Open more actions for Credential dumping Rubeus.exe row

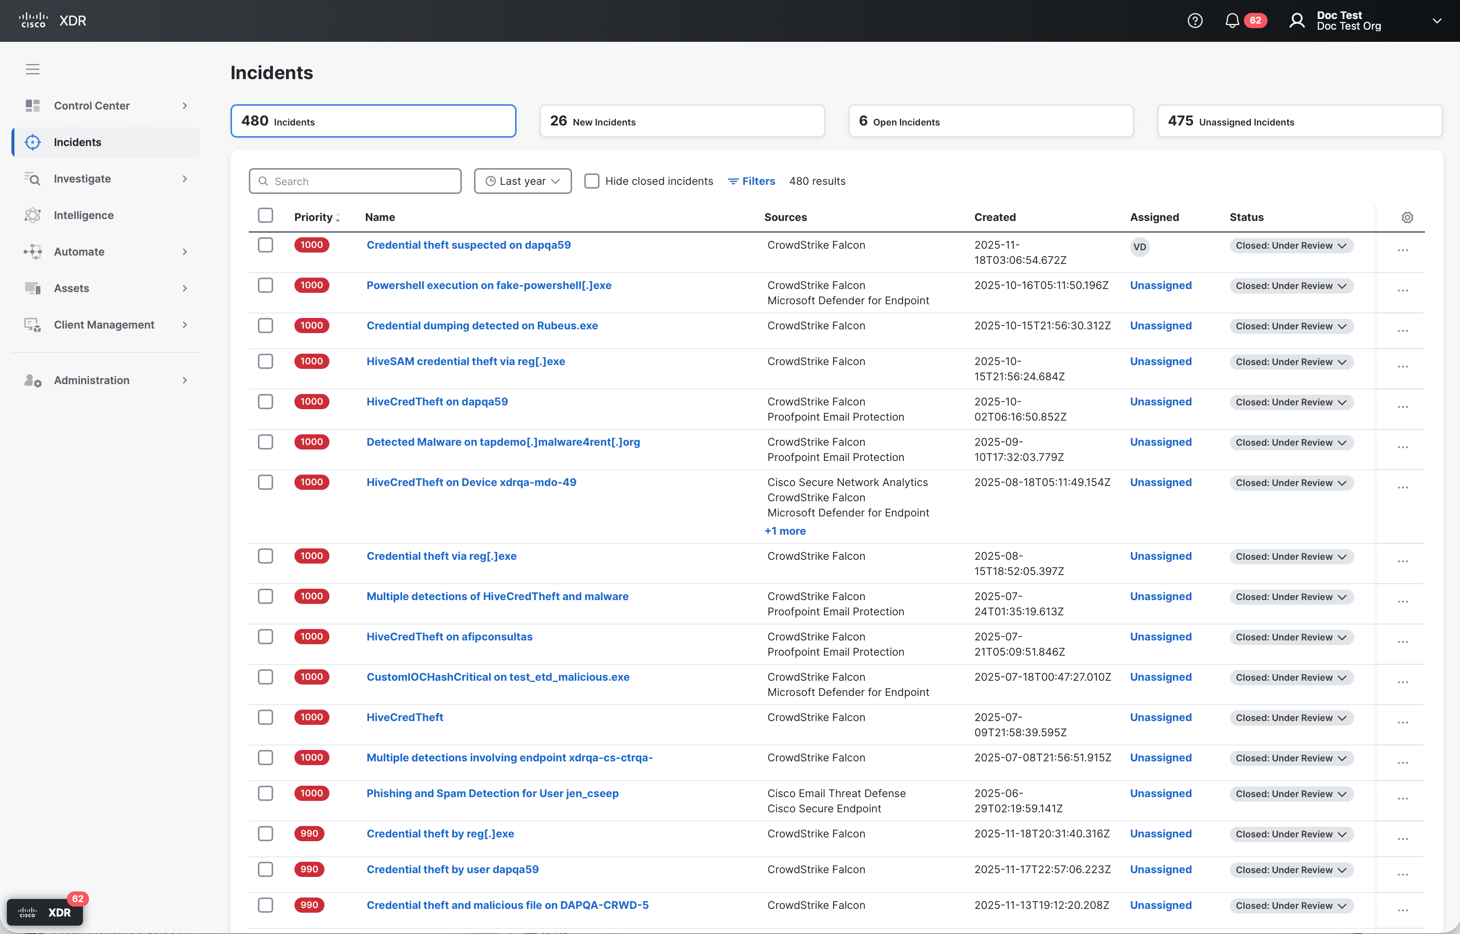point(1403,331)
